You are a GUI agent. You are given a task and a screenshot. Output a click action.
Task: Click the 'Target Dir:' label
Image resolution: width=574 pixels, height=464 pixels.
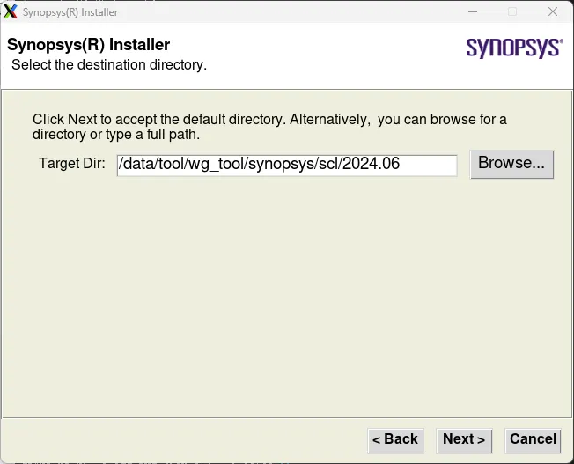tap(72, 164)
